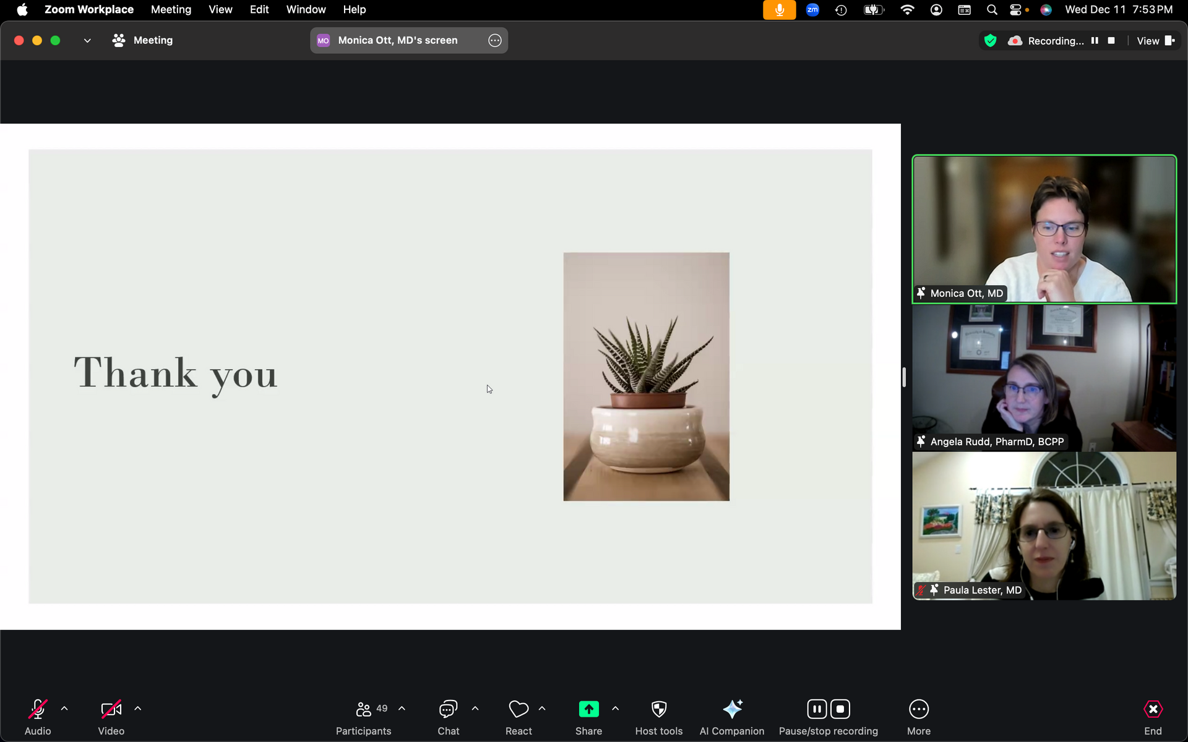Viewport: 1188px width, 742px height.
Task: Open the Window menu
Action: pyautogui.click(x=306, y=9)
